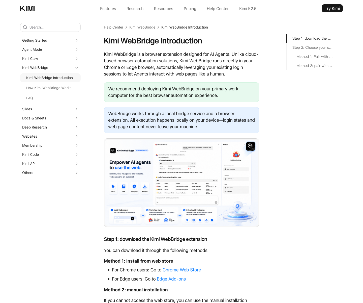Viewport: 363px width, 303px height.
Task: Open the Features menu
Action: 108,9
